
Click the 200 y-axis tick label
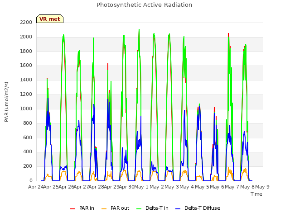(28, 166)
